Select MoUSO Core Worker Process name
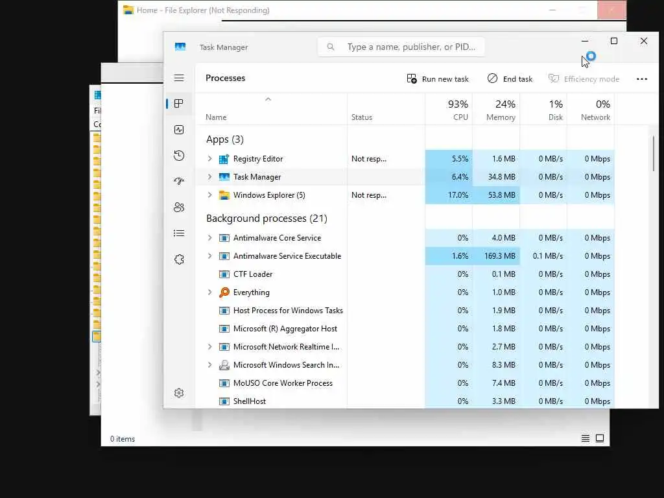 (x=283, y=383)
